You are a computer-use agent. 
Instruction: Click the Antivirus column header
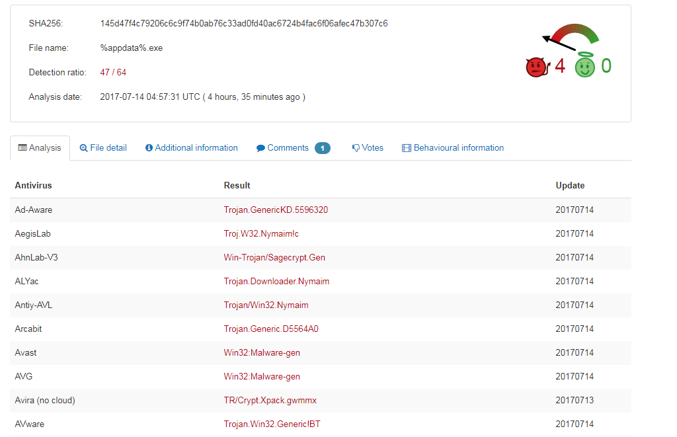tap(33, 185)
